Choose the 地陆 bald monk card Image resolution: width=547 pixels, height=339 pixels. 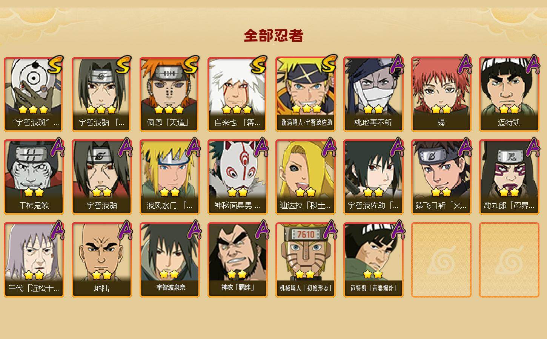click(101, 260)
